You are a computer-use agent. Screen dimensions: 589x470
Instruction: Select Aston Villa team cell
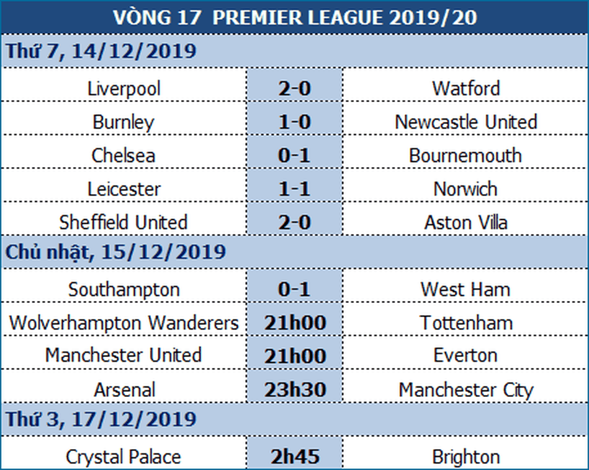pos(466,222)
